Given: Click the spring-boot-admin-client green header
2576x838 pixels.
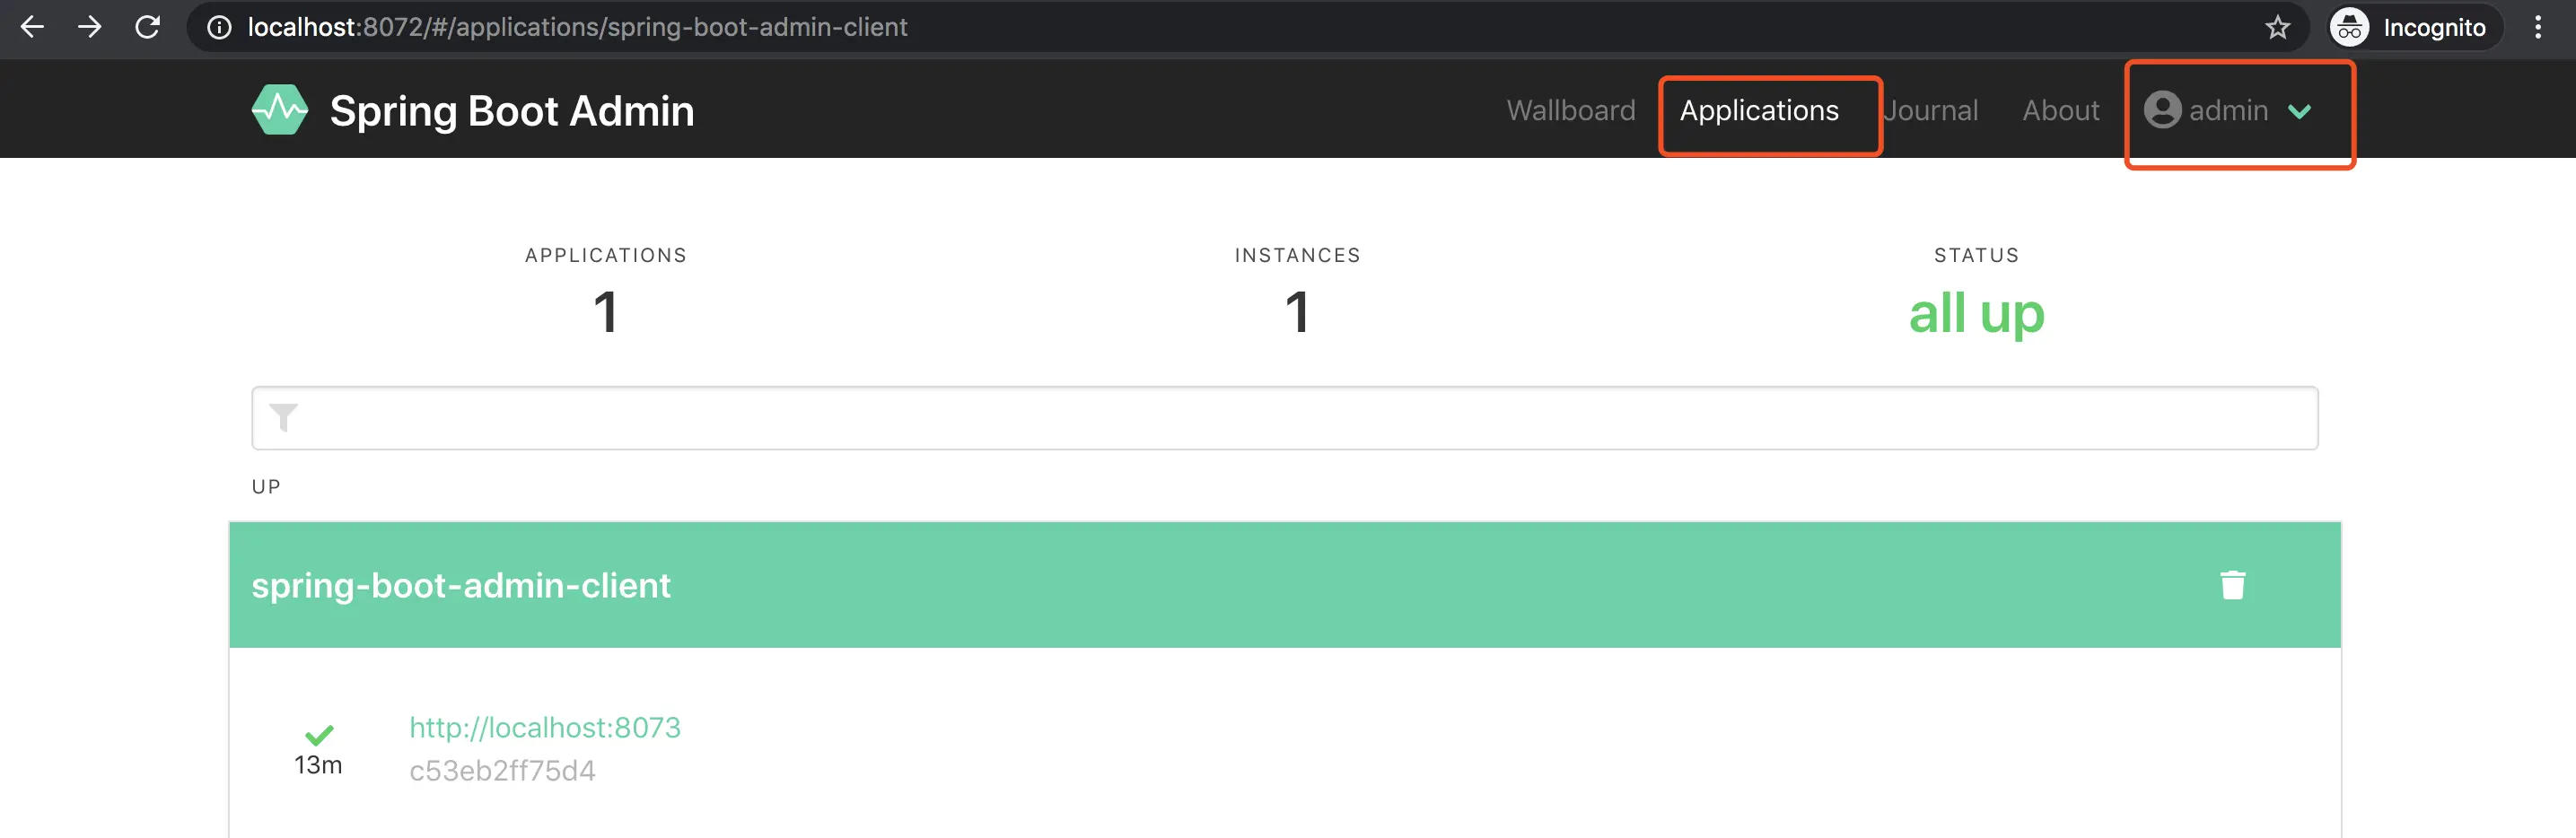Looking at the screenshot, I should (1284, 585).
